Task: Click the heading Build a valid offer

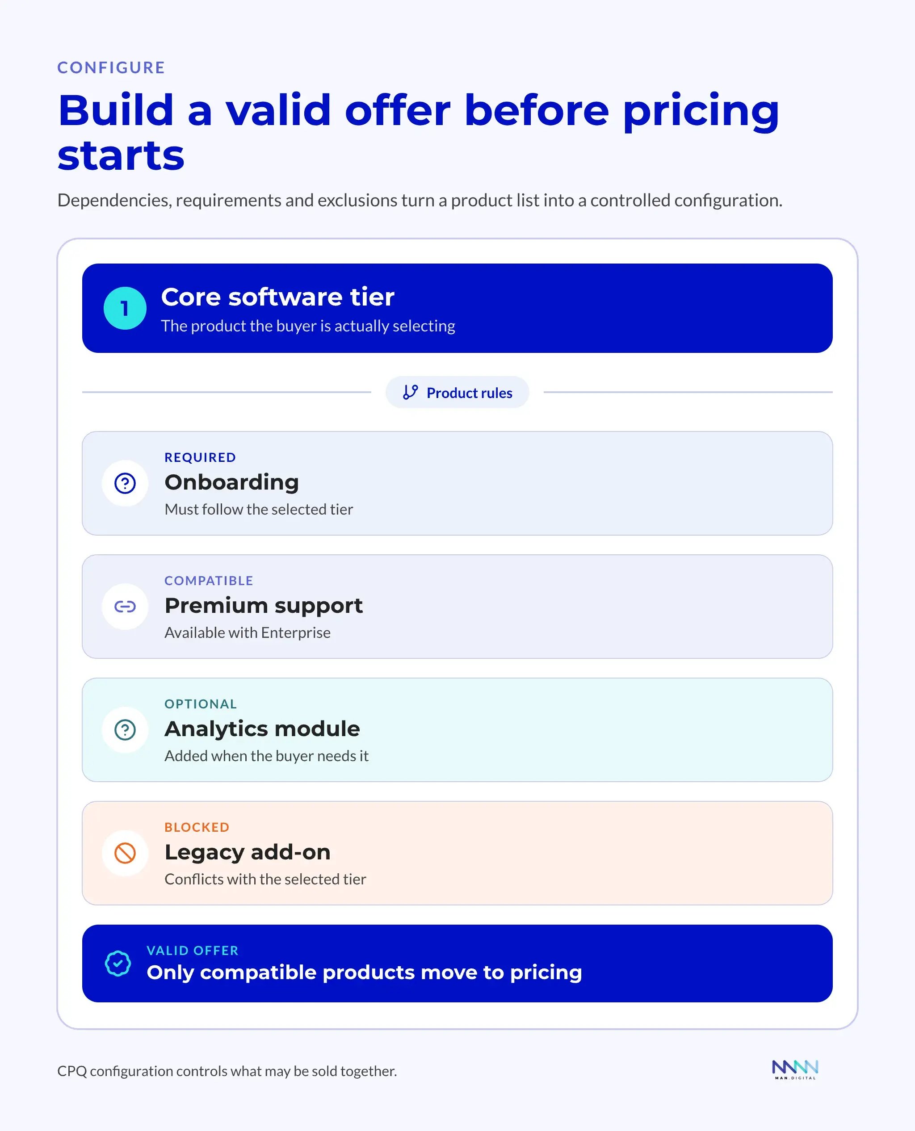Action: (419, 132)
